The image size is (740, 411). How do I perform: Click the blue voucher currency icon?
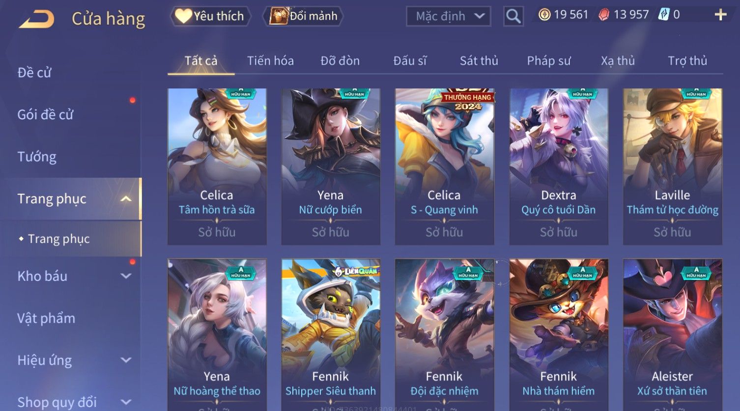point(664,15)
